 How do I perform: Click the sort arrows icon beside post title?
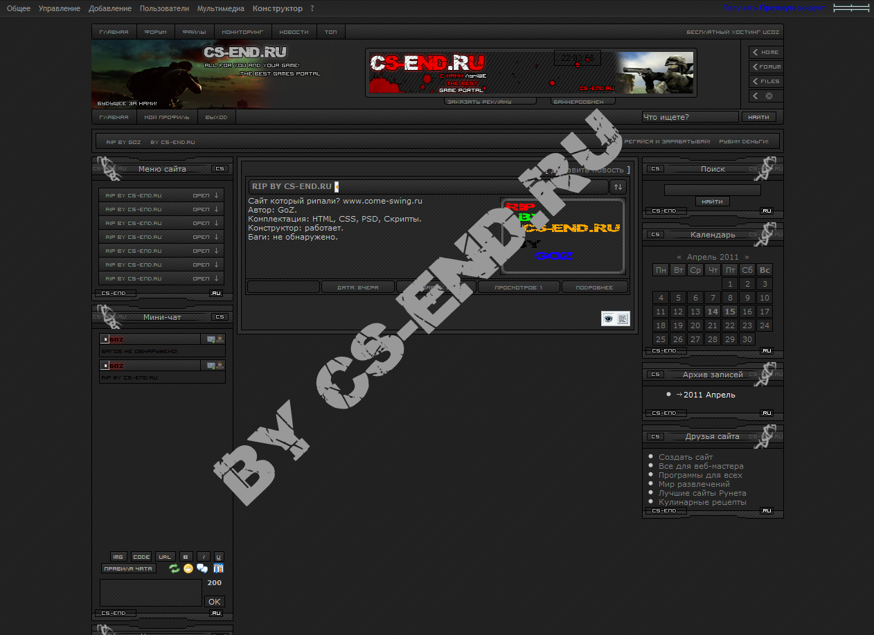click(x=618, y=186)
